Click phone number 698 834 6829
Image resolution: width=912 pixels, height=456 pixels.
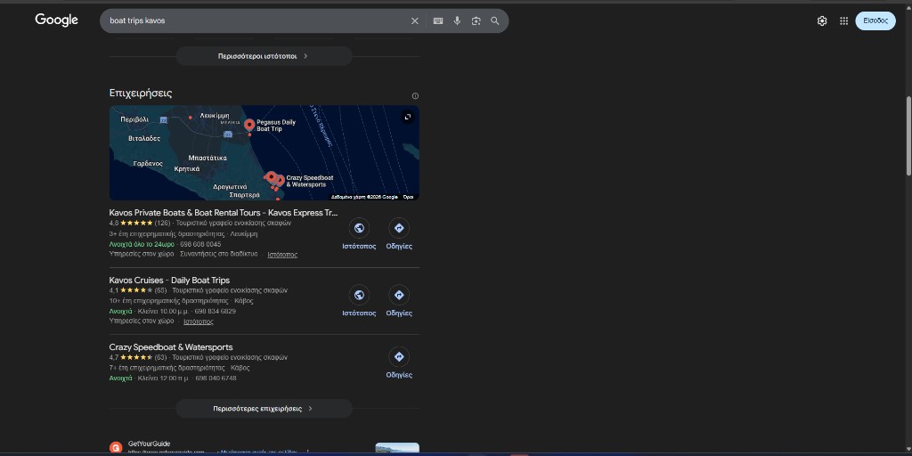coord(216,311)
